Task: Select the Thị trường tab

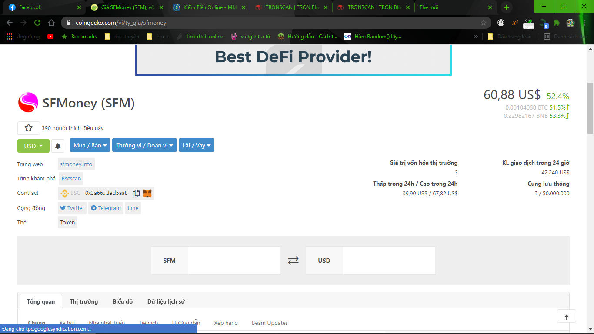Action: (x=84, y=301)
